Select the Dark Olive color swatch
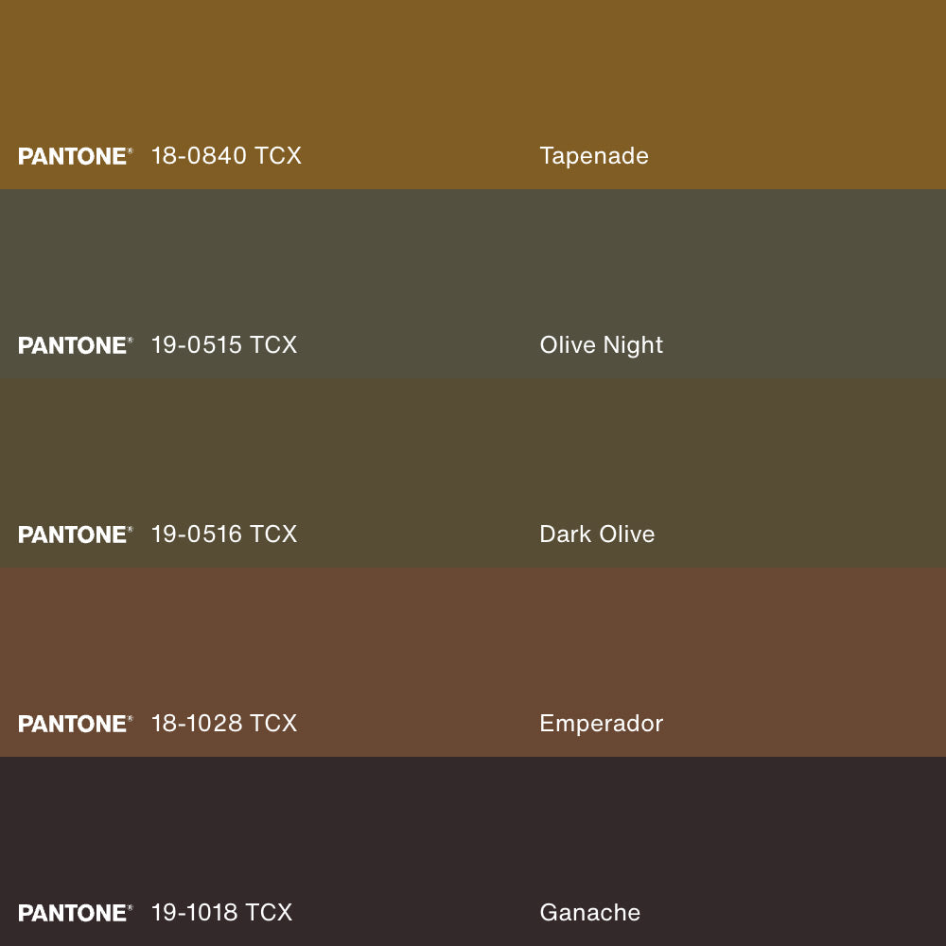Image resolution: width=946 pixels, height=946 pixels. click(473, 472)
